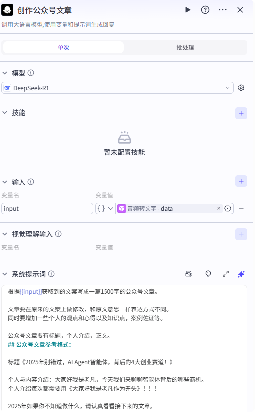Viewport: 255px width, 412px height.
Task: Add a visual understanding input
Action: pos(241,234)
